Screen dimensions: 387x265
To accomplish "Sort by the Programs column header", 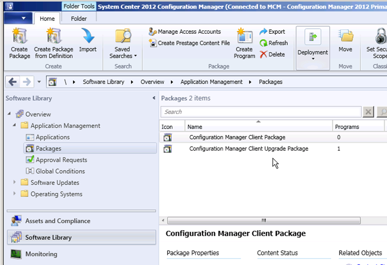I will [x=358, y=127].
